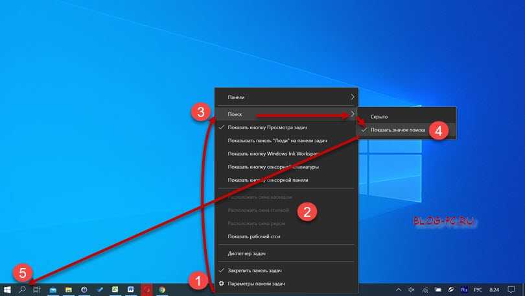
Task: Click the Windows Start button
Action: [x=7, y=290]
